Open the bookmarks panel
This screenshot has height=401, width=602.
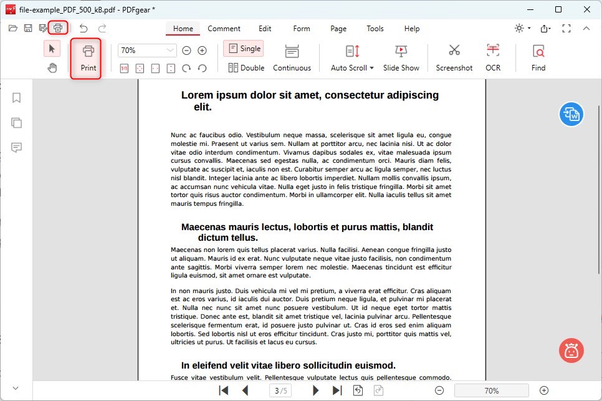pos(16,98)
